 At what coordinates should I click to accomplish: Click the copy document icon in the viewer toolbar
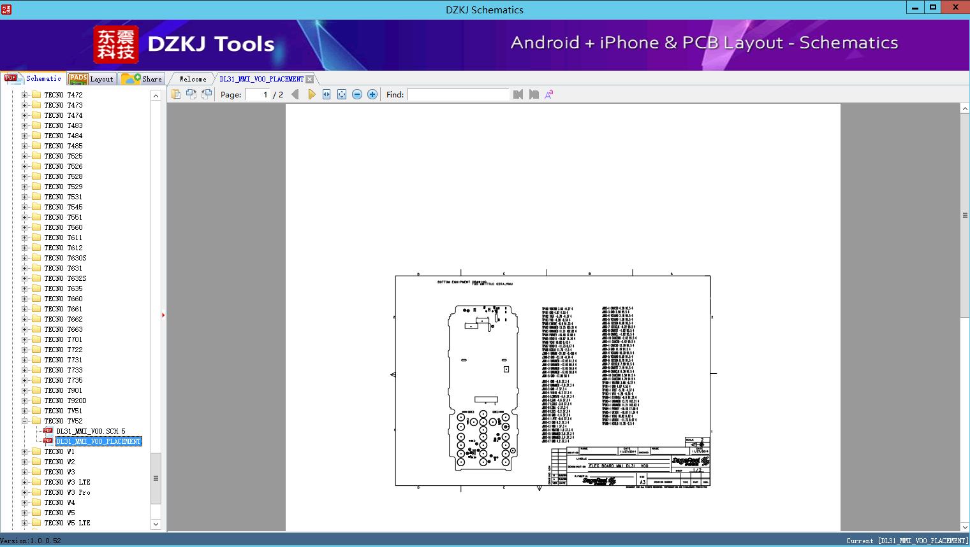(x=175, y=94)
